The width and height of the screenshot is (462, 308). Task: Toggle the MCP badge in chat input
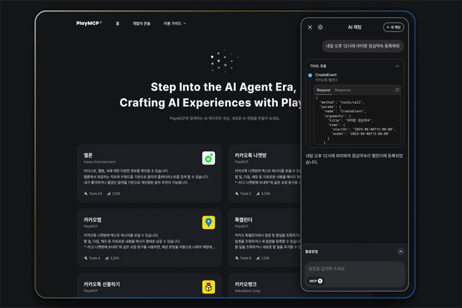tap(316, 281)
